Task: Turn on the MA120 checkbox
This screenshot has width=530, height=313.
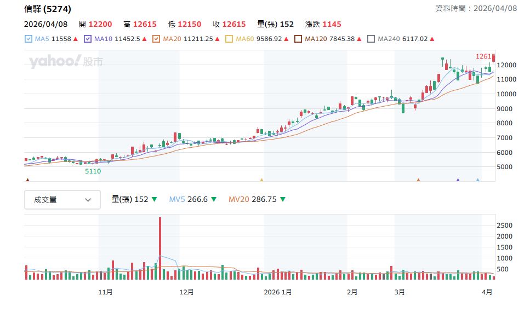Action: [298, 39]
